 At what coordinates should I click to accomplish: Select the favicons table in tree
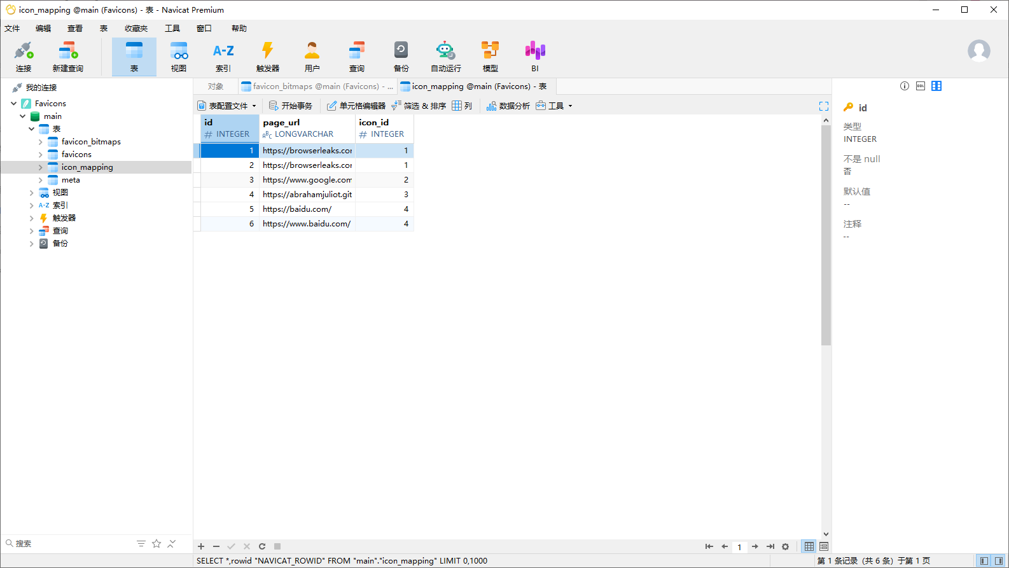point(76,155)
